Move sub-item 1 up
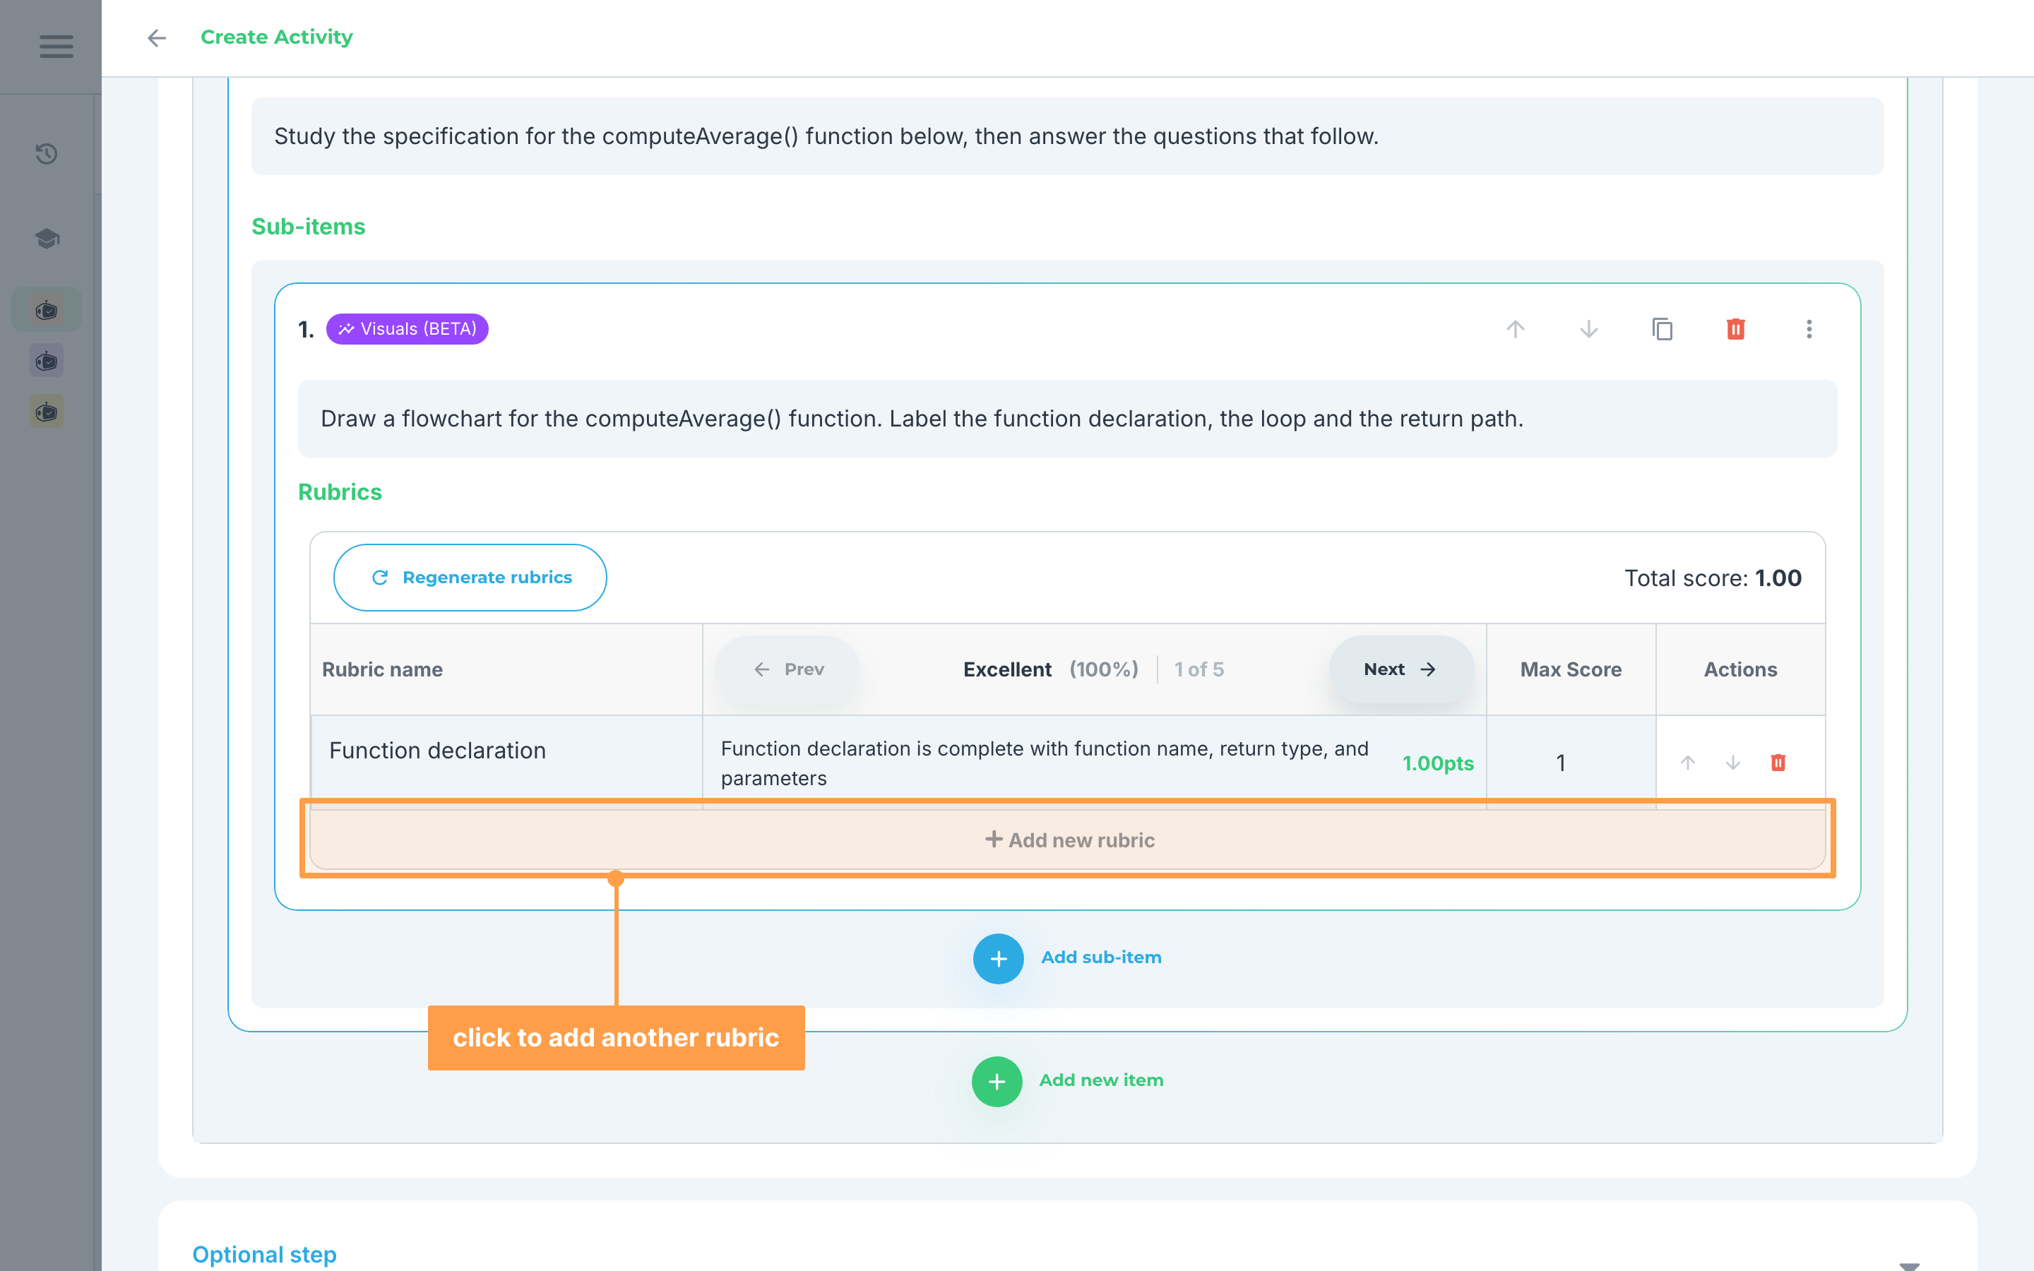Viewport: 2034px width, 1271px height. tap(1516, 328)
